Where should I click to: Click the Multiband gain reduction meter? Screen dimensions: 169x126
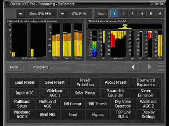118,44
